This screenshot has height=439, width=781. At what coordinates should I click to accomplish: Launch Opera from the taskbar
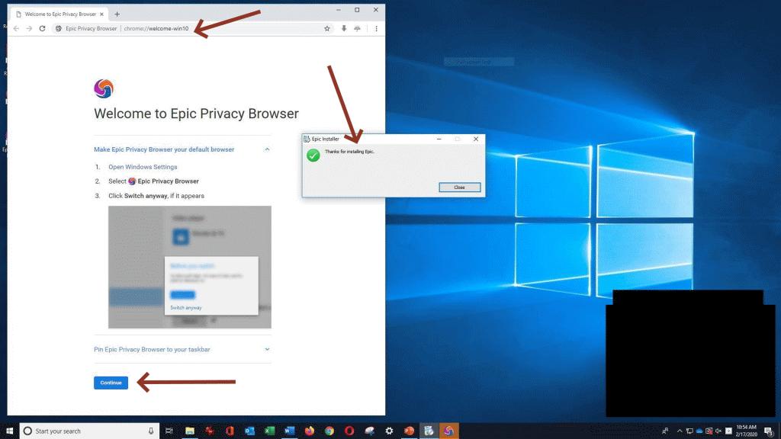click(x=349, y=431)
